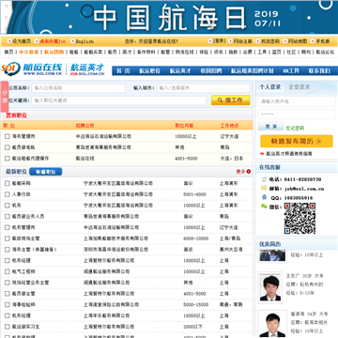Click the 快速发布简历 orange button
Viewport: 338px width, 338px height.
pos(297,141)
